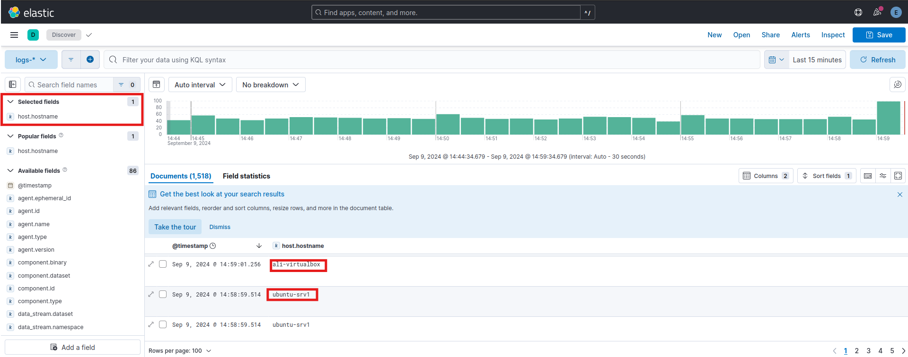Enter fullscreen mode for the document table

pos(898,176)
